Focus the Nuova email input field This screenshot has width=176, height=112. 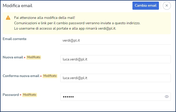point(116,59)
